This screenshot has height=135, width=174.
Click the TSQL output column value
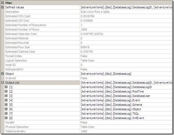pyautogui.click(x=110, y=113)
